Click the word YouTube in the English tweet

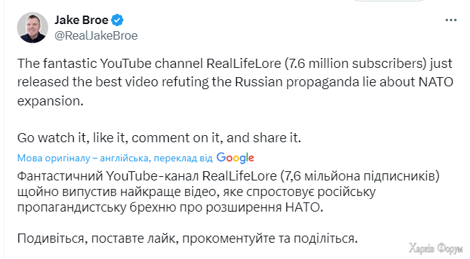pos(125,64)
